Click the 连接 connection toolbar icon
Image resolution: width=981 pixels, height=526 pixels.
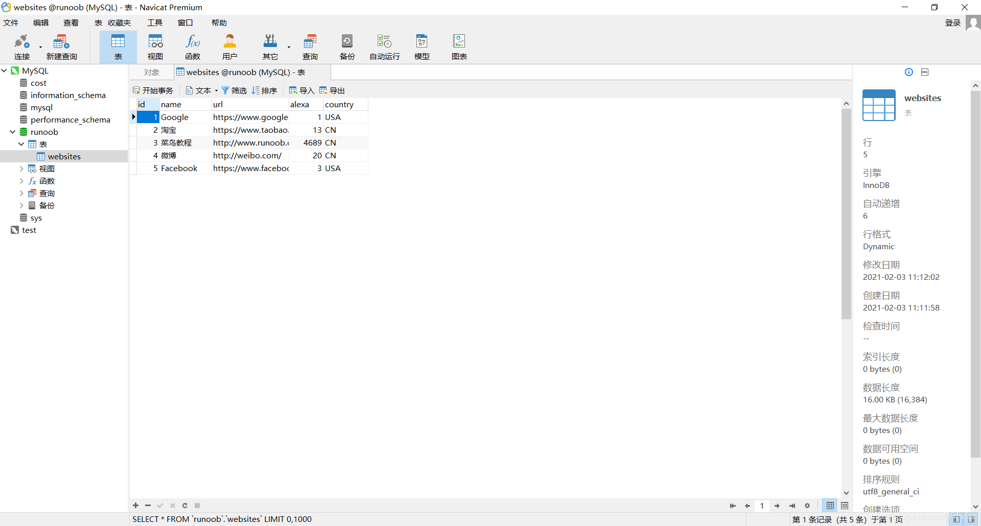coord(21,47)
